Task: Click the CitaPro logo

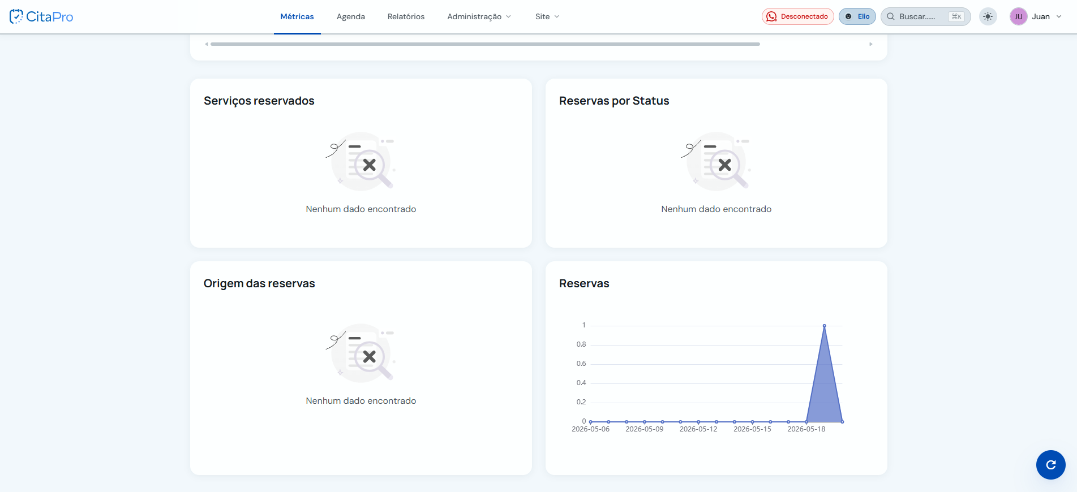Action: (41, 16)
